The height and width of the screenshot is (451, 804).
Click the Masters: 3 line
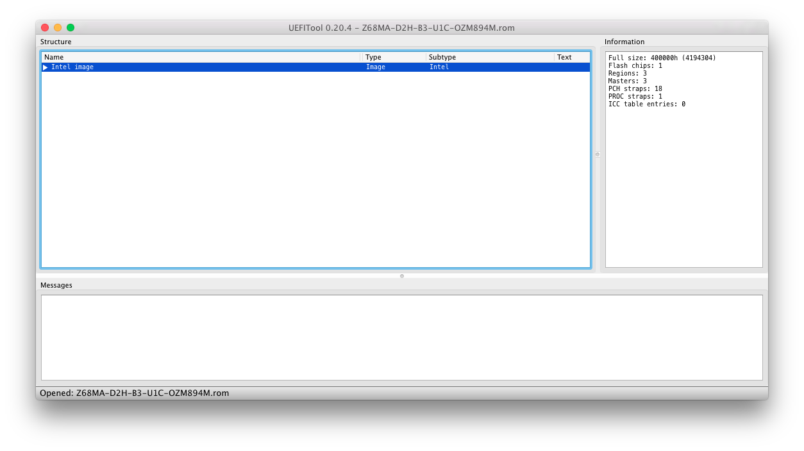click(628, 81)
